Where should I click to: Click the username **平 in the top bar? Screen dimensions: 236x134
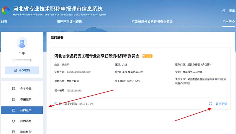[223, 11]
